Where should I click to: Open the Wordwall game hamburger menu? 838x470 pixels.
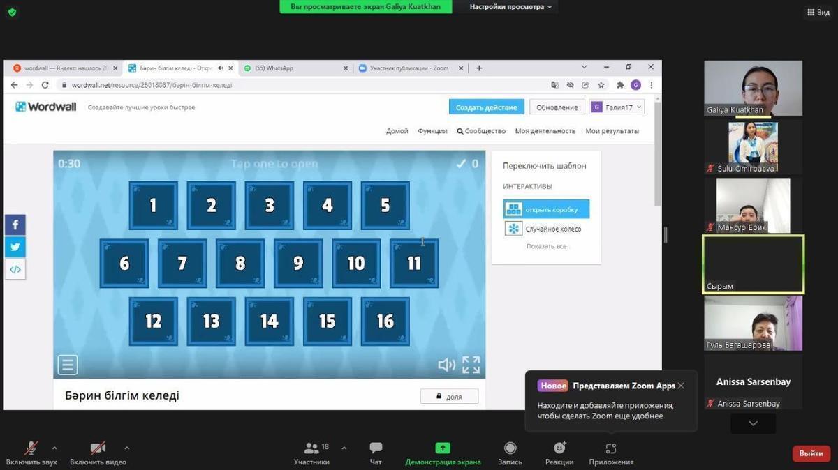coord(68,365)
